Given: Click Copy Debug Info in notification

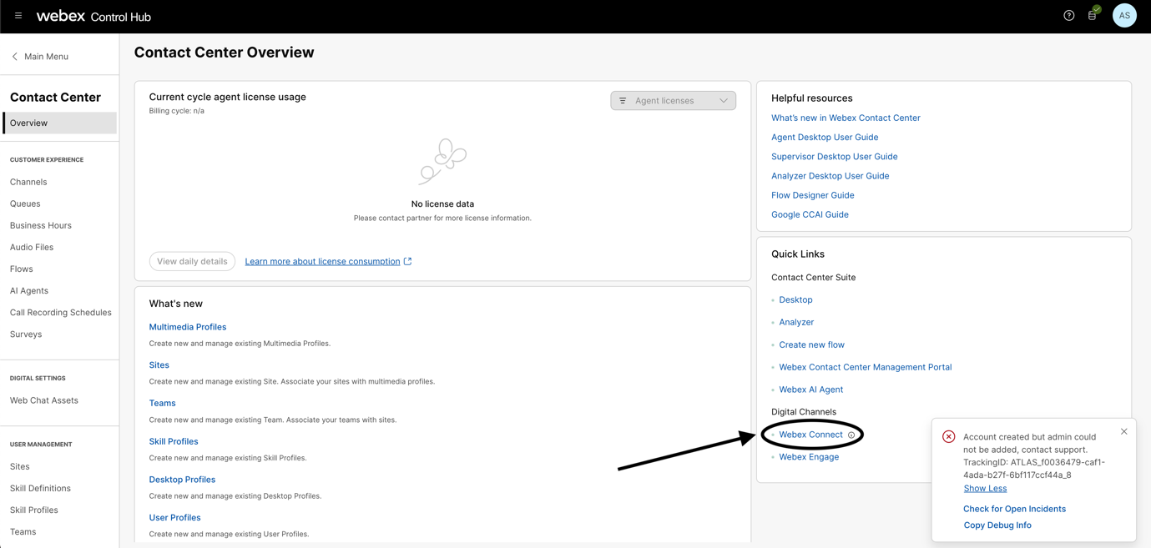Looking at the screenshot, I should click(x=997, y=525).
